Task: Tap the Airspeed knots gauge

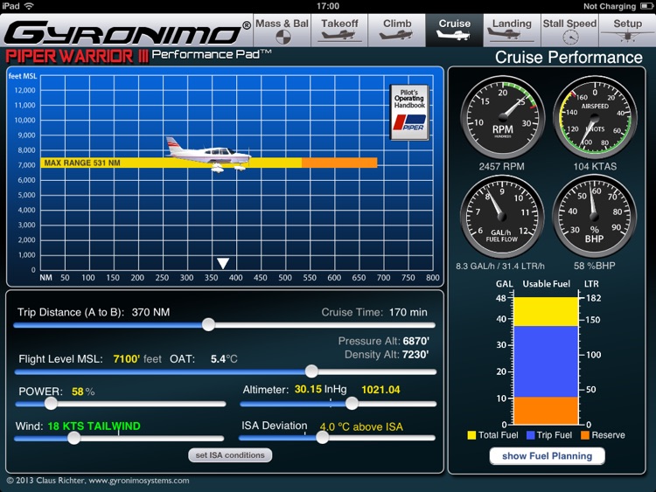Action: [x=595, y=117]
